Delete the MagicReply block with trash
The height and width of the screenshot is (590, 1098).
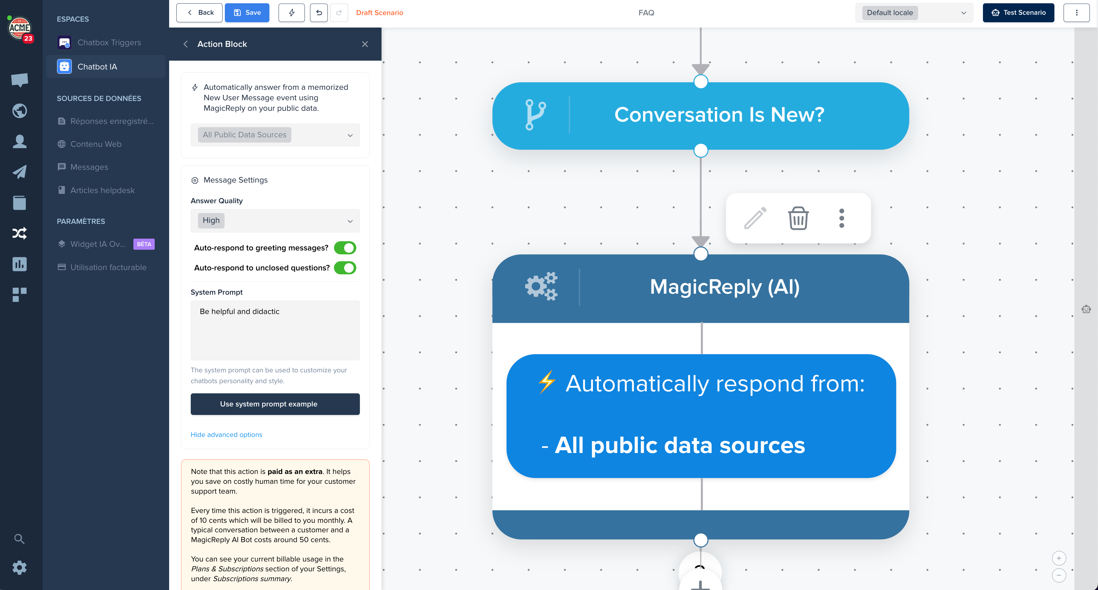click(x=798, y=218)
